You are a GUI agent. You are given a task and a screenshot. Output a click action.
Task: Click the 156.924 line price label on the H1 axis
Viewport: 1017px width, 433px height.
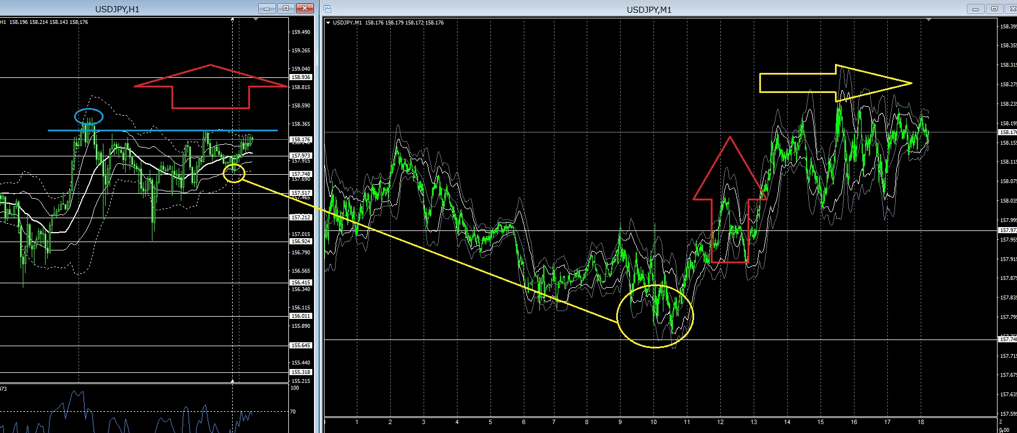coord(301,242)
